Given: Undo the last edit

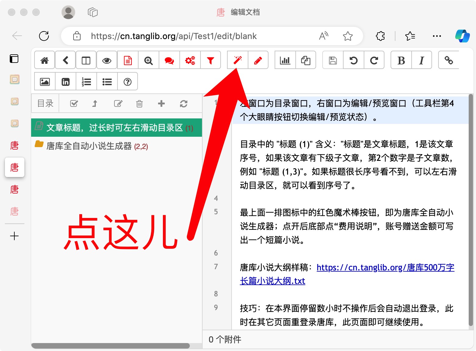Looking at the screenshot, I should pos(353,60).
